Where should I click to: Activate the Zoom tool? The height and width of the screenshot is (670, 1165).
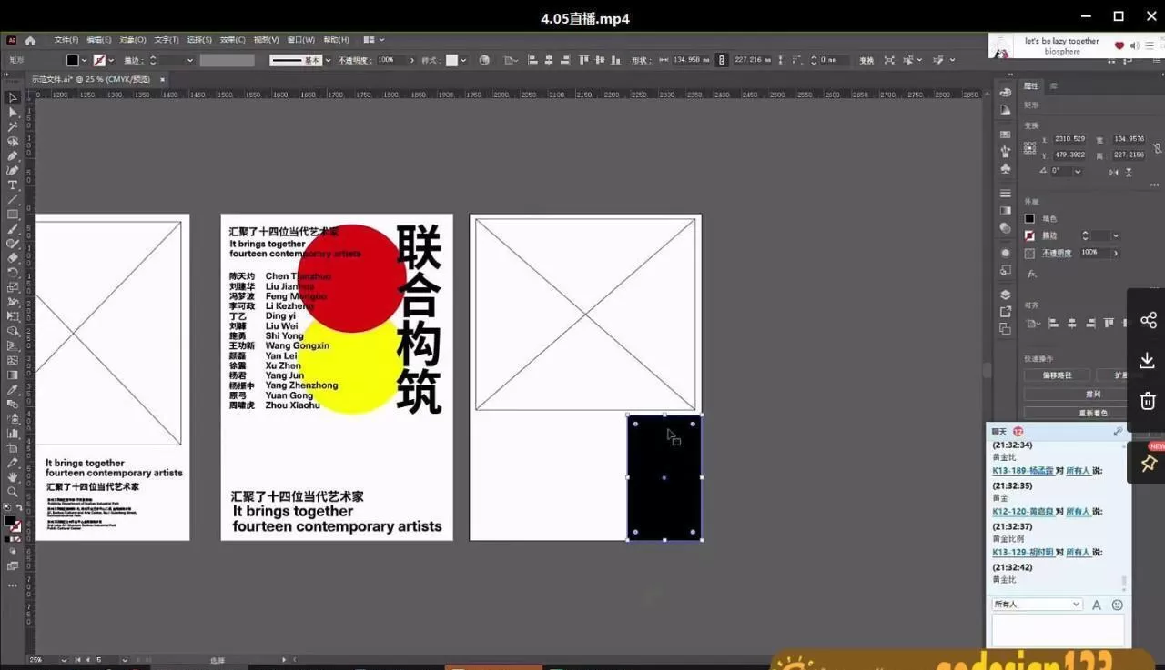pyautogui.click(x=13, y=493)
